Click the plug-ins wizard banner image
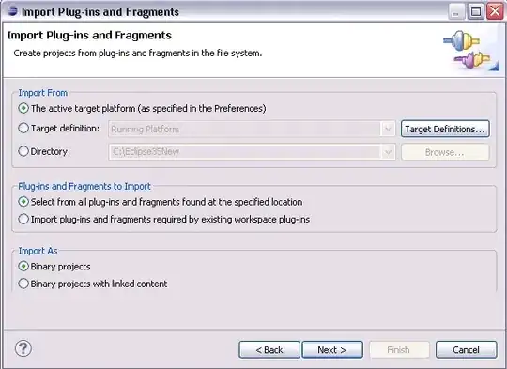 (471, 50)
